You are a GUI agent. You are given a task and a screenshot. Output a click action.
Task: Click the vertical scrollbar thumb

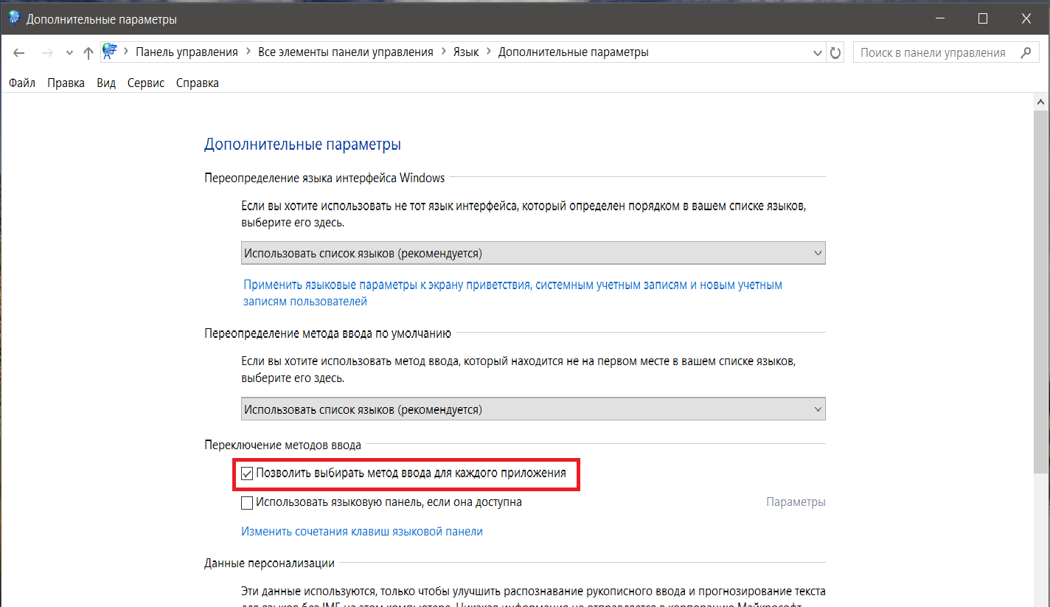click(x=1042, y=291)
